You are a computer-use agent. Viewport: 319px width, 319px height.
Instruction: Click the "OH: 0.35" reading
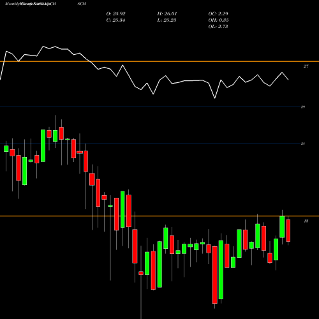218,20
